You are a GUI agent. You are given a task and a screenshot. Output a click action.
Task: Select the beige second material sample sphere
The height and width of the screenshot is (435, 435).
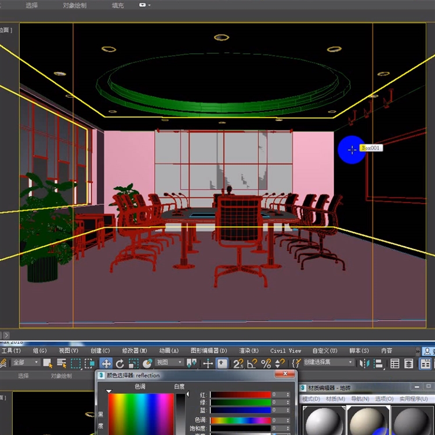pos(368,420)
